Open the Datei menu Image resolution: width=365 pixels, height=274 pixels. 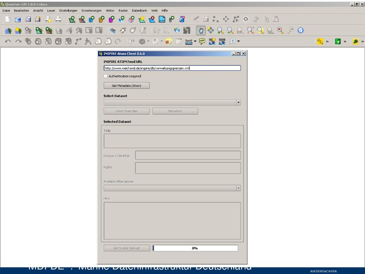click(6, 10)
